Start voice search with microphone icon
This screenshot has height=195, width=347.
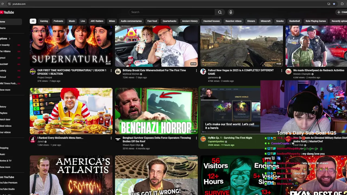pos(231,12)
